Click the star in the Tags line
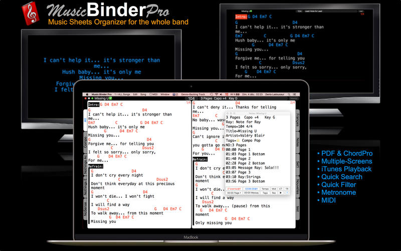This screenshot has width=401, height=251. (238, 141)
